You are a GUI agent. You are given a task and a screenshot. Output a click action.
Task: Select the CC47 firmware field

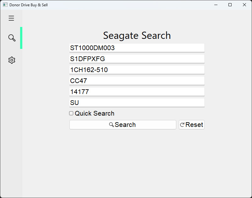[137, 81]
